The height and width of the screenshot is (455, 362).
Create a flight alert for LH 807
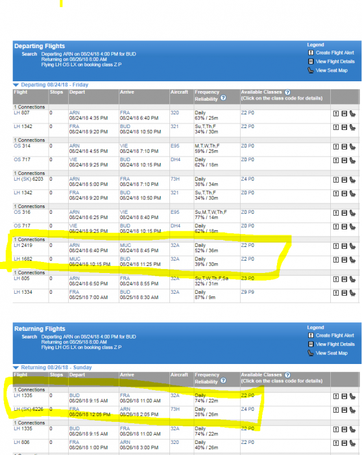click(x=335, y=114)
